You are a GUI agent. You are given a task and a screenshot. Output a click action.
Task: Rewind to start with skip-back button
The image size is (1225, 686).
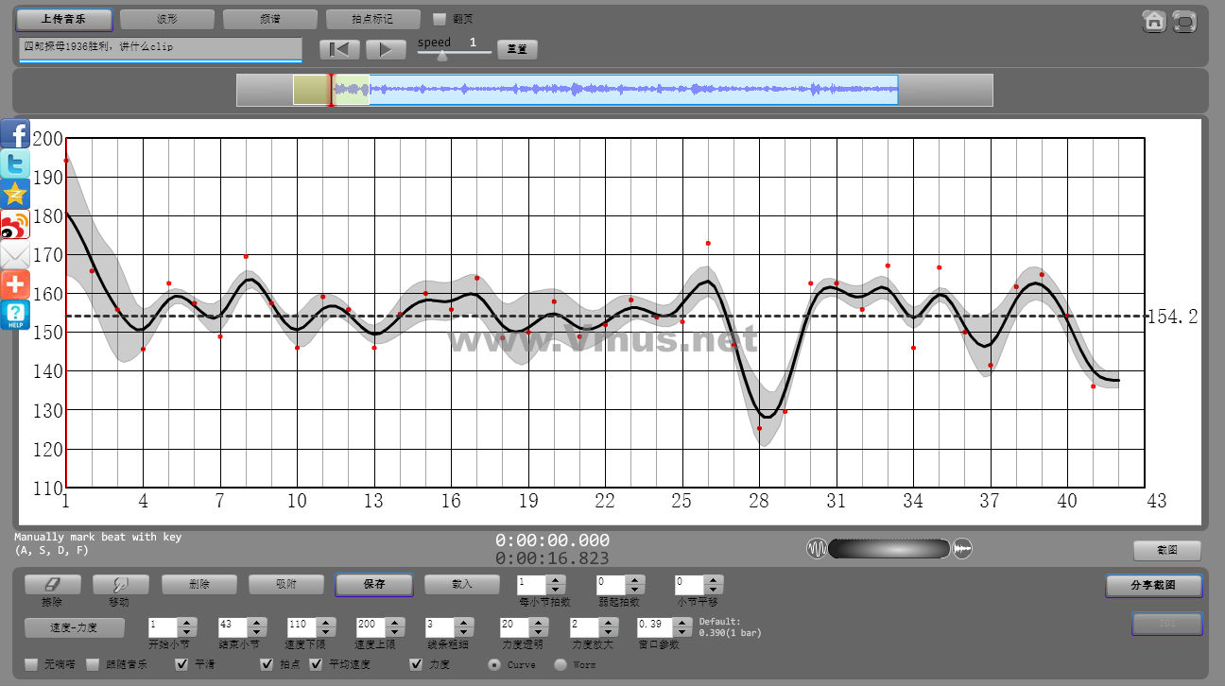tap(339, 49)
